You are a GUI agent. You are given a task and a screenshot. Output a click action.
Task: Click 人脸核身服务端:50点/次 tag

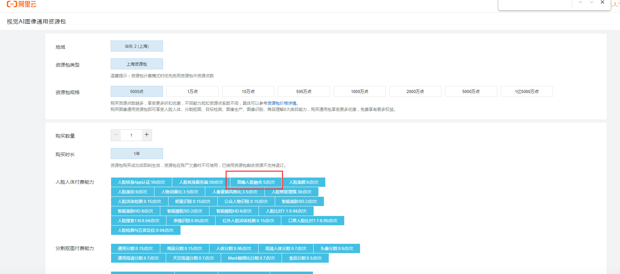[201, 182]
